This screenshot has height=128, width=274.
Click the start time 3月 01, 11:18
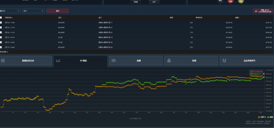click(10, 27)
